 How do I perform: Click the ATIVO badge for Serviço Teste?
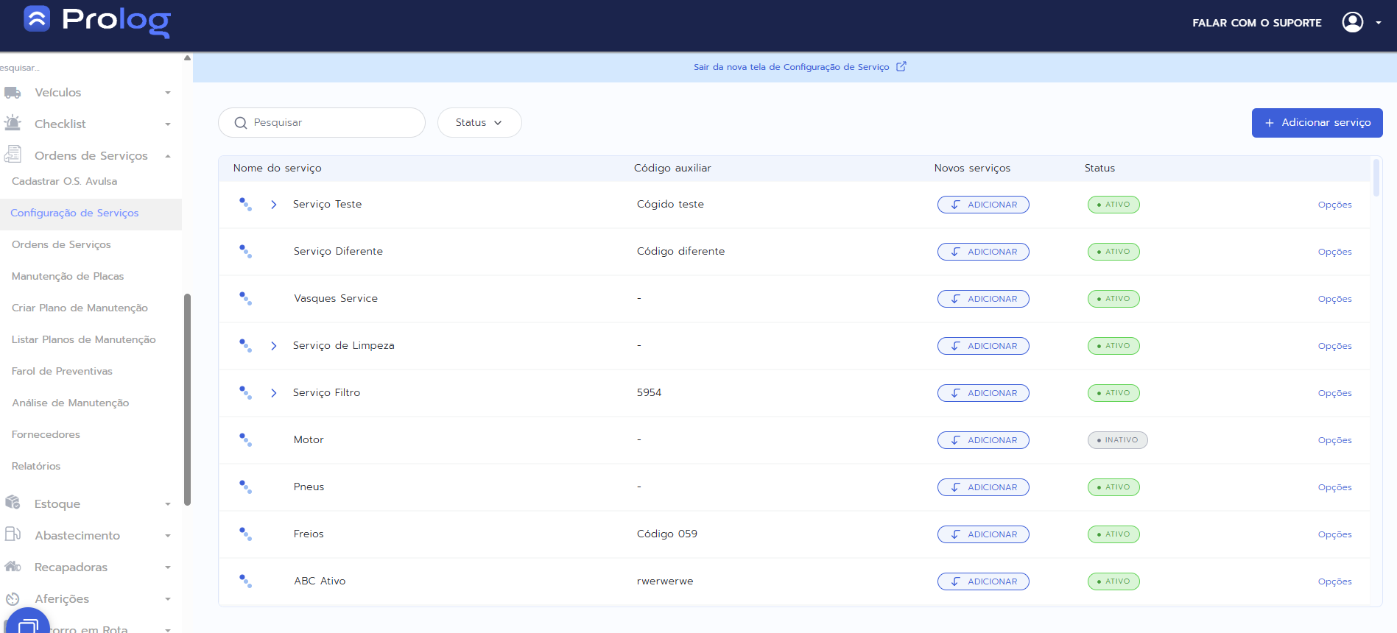pyautogui.click(x=1113, y=205)
